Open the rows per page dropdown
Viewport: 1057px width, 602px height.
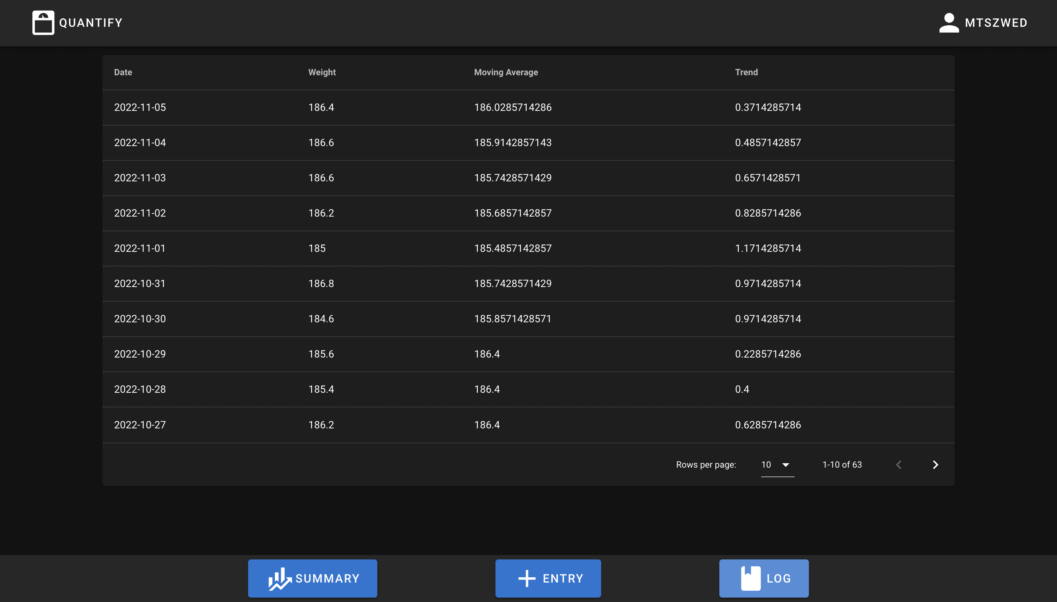[x=776, y=465]
